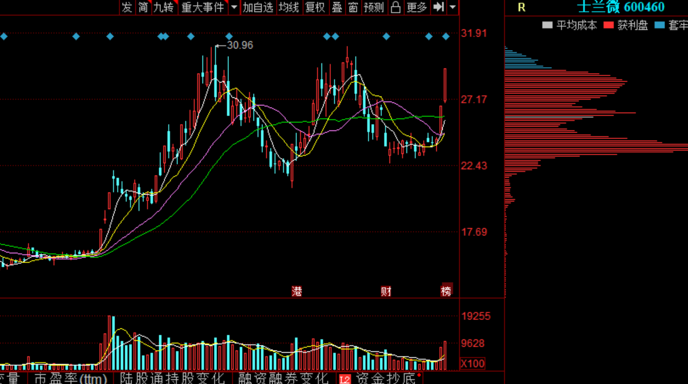Click stock title 士兰微 600460

coord(621,7)
